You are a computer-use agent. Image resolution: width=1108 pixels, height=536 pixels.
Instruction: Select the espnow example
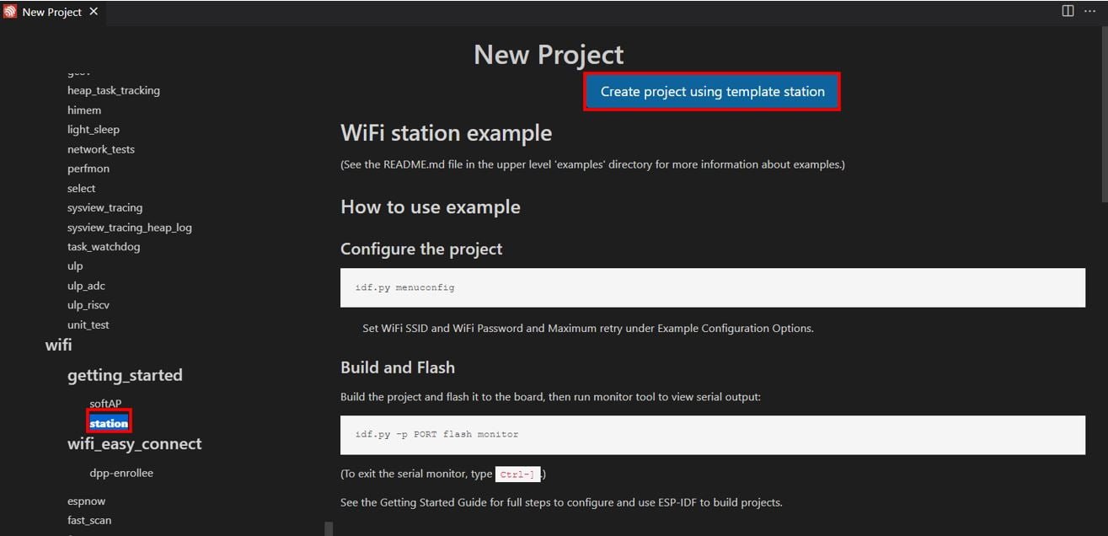(x=86, y=500)
